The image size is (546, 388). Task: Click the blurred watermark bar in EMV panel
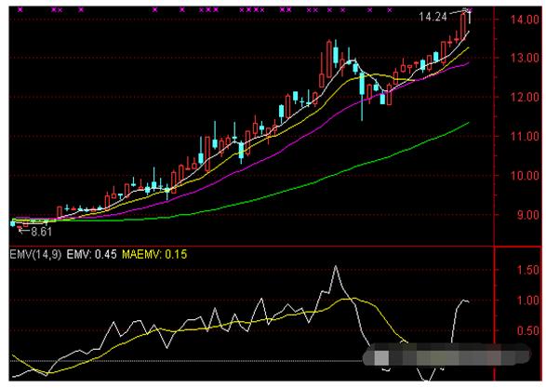[x=446, y=355]
